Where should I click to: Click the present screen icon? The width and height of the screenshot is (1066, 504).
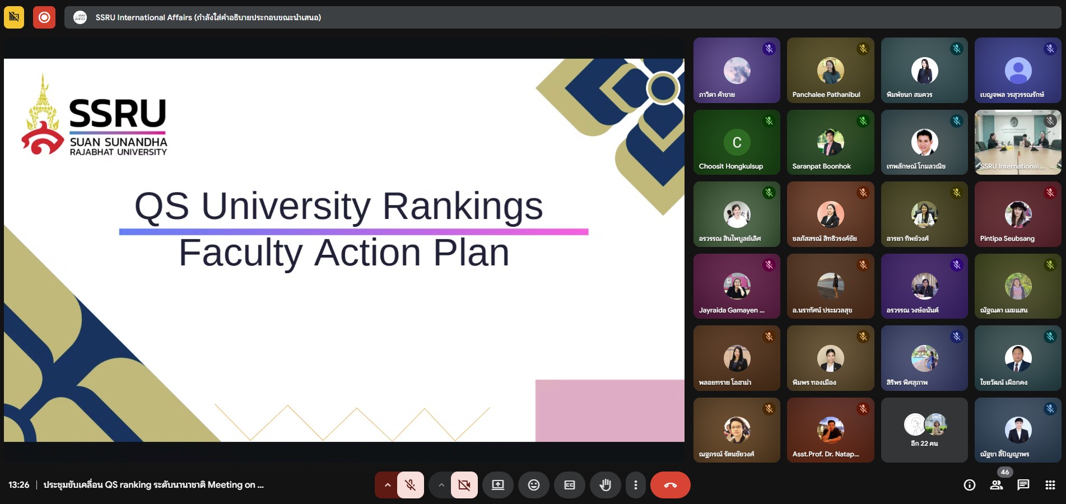[498, 485]
